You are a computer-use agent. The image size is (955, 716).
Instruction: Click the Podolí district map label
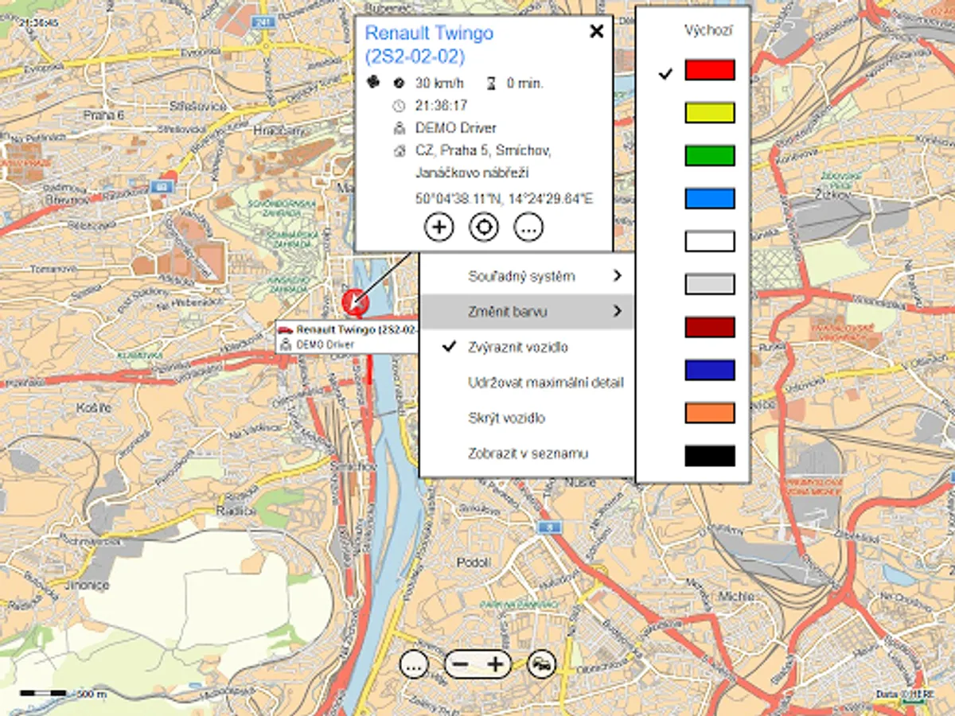(x=474, y=562)
